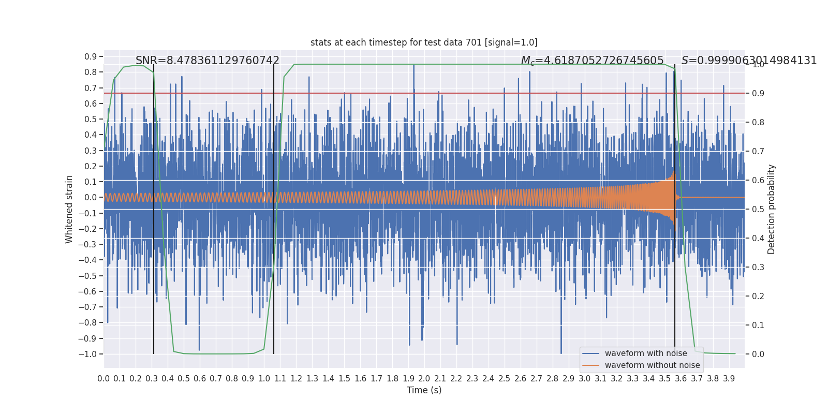Click the 'Whitened strain' axis label
The height and width of the screenshot is (414, 828).
[x=69, y=209]
